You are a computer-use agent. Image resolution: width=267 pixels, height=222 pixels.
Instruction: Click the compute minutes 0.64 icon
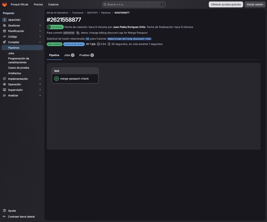pos(99,44)
